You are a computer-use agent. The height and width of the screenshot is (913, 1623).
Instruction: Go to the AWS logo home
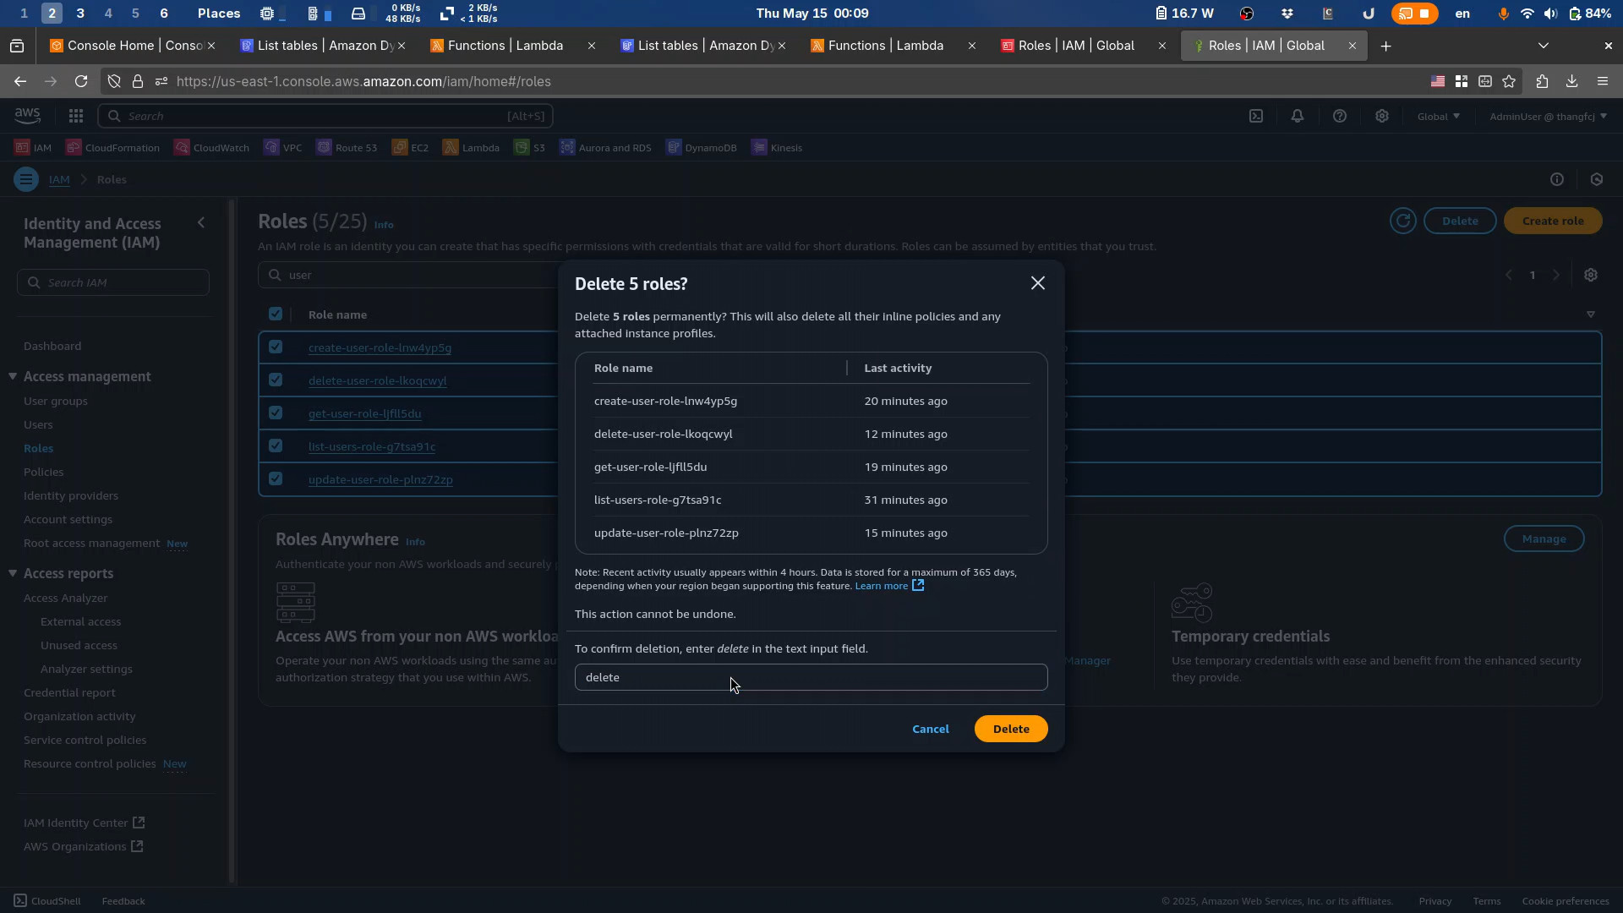point(27,116)
